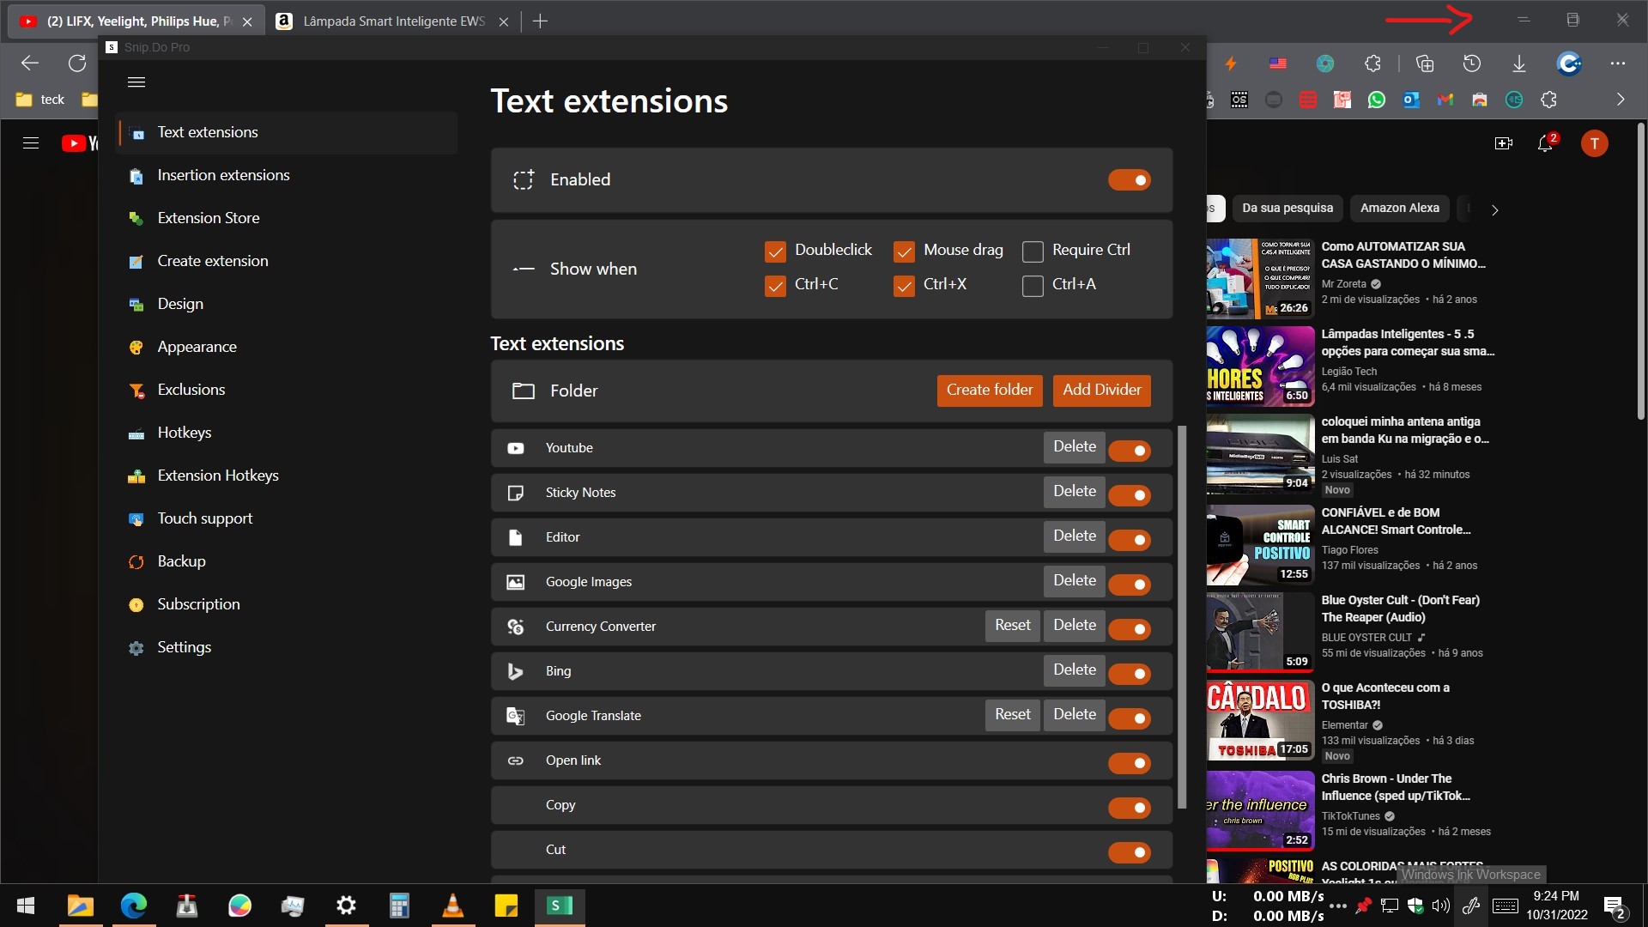Image resolution: width=1648 pixels, height=927 pixels.
Task: Disable the Enabled master toggle
Action: [x=1129, y=179]
